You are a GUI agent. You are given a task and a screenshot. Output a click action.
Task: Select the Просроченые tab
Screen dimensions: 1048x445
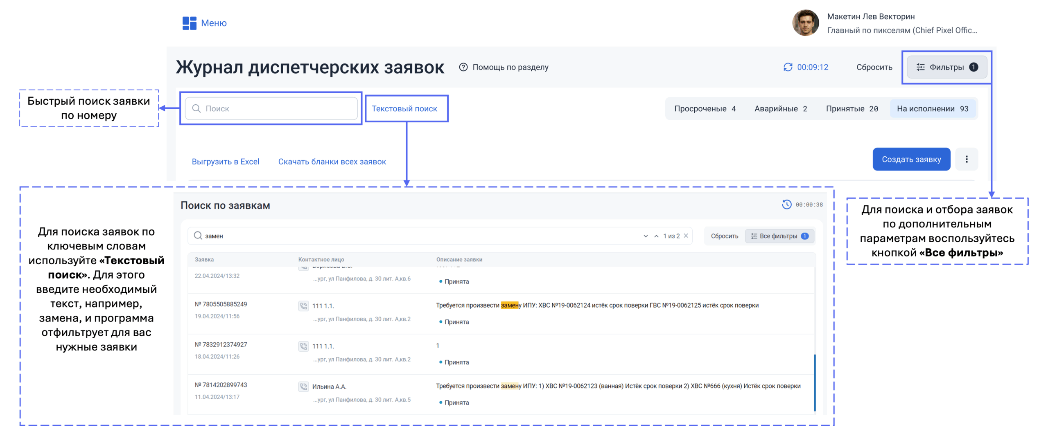pos(705,109)
